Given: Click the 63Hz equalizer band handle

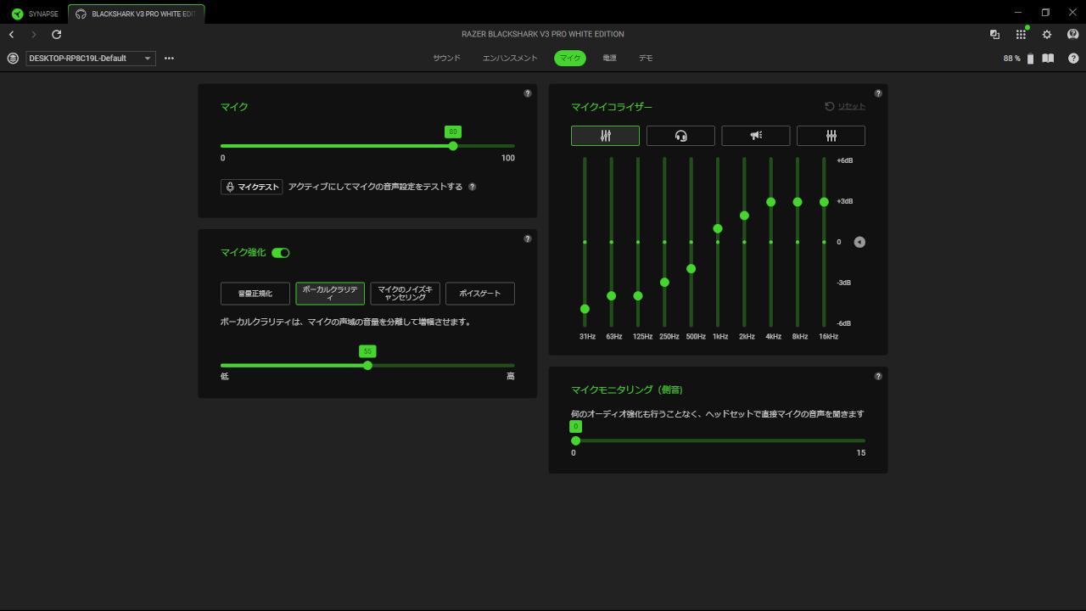Looking at the screenshot, I should pos(611,295).
